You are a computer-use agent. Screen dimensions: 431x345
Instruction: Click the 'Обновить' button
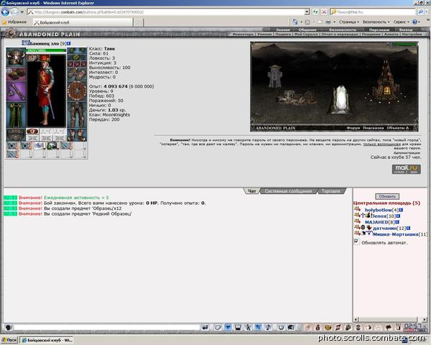click(x=387, y=196)
